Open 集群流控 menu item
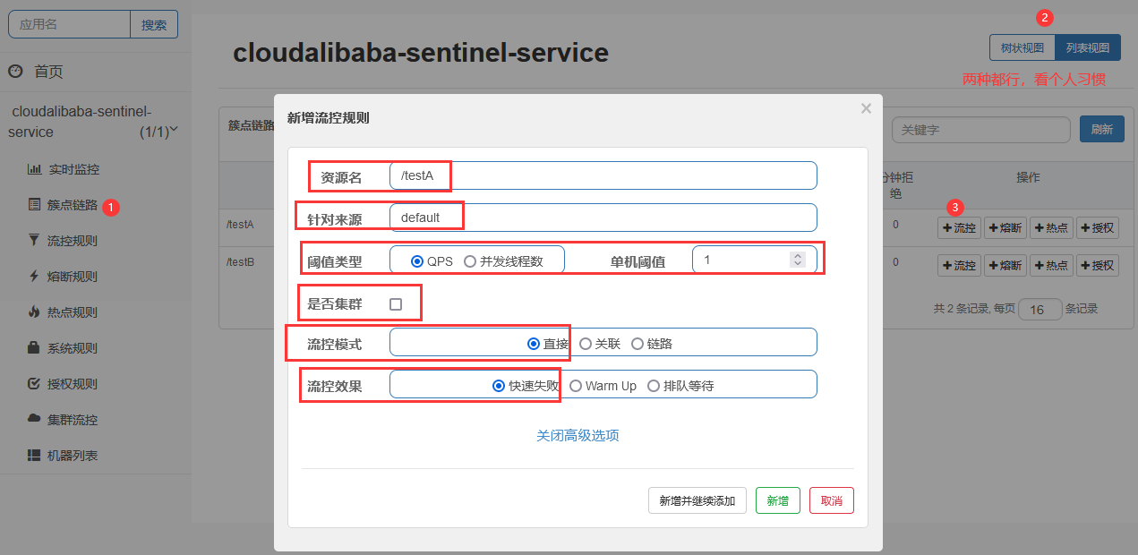 (73, 420)
